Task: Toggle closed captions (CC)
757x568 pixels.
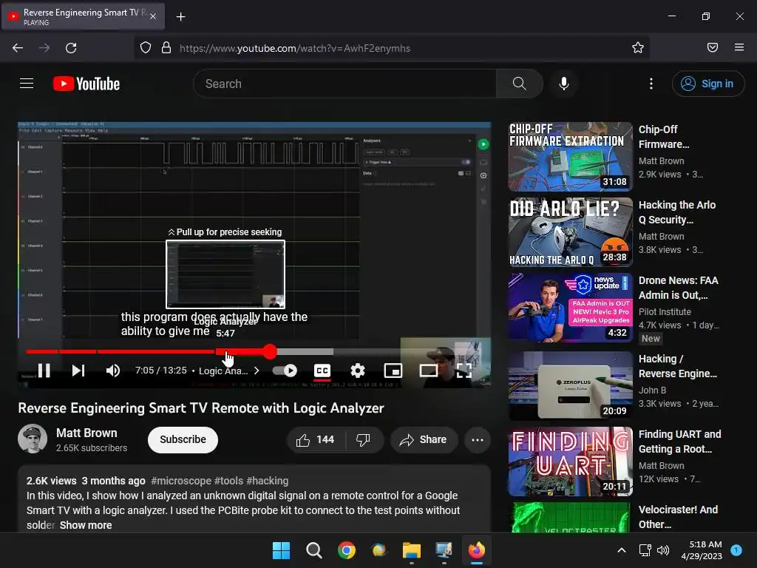Action: tap(322, 371)
